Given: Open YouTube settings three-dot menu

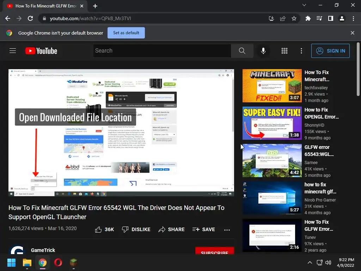Looking at the screenshot, I should pos(301,51).
